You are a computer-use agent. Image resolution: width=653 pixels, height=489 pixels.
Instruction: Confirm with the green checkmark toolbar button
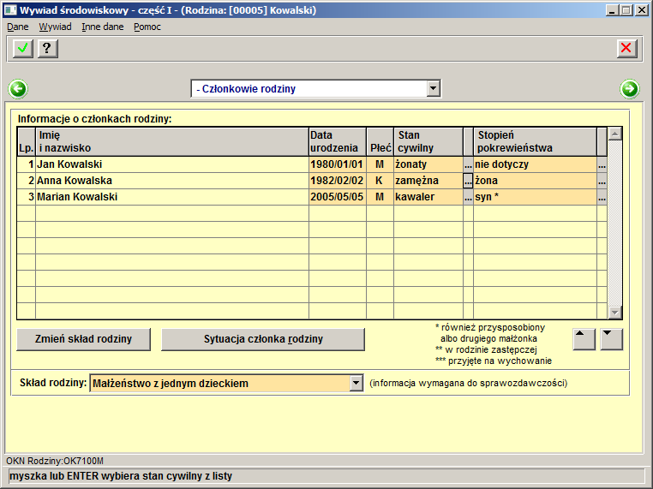point(23,49)
